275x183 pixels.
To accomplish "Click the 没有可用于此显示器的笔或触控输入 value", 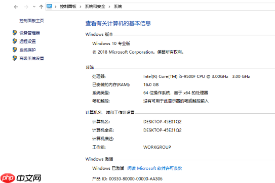I will 176,101.
